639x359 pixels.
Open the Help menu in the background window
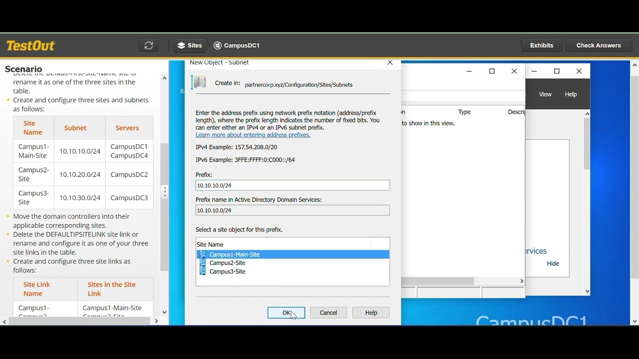coord(571,94)
